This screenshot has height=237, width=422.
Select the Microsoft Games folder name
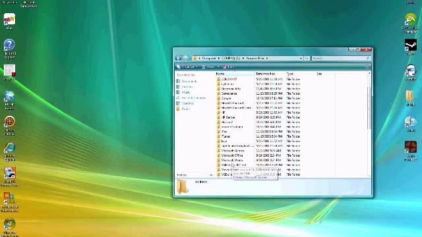[233, 151]
